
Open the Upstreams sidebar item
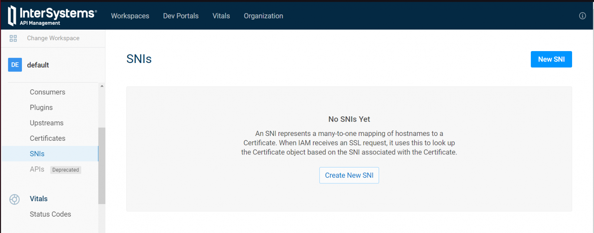pos(46,123)
